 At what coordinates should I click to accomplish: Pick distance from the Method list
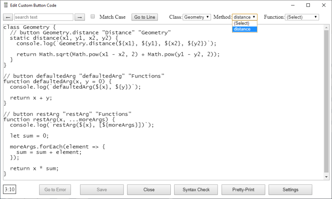pos(244,29)
